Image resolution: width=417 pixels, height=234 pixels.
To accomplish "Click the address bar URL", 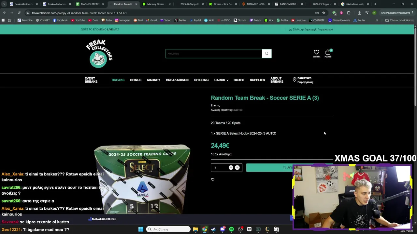I will point(79,13).
